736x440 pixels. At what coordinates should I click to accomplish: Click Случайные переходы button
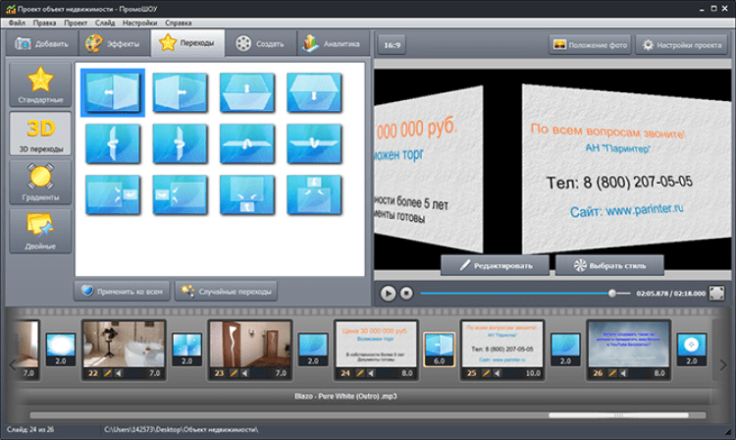click(227, 291)
